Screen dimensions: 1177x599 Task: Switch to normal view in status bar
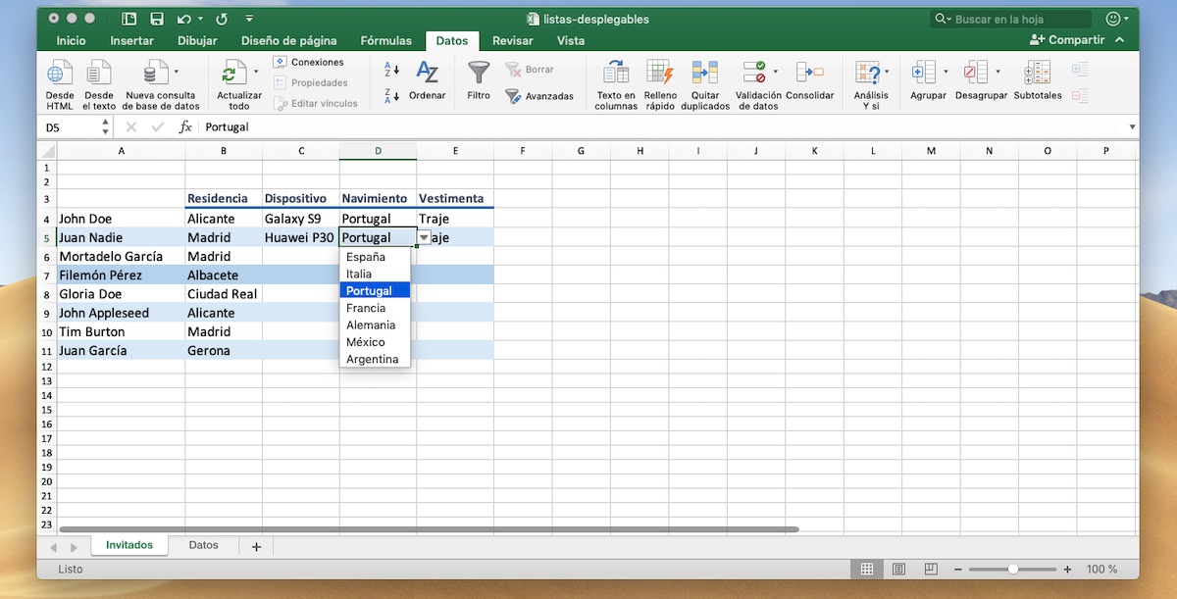click(867, 569)
